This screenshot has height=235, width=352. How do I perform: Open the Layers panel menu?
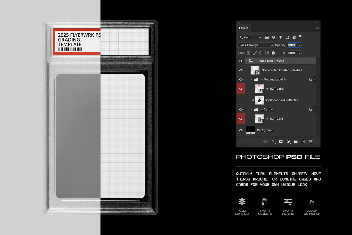[318, 28]
